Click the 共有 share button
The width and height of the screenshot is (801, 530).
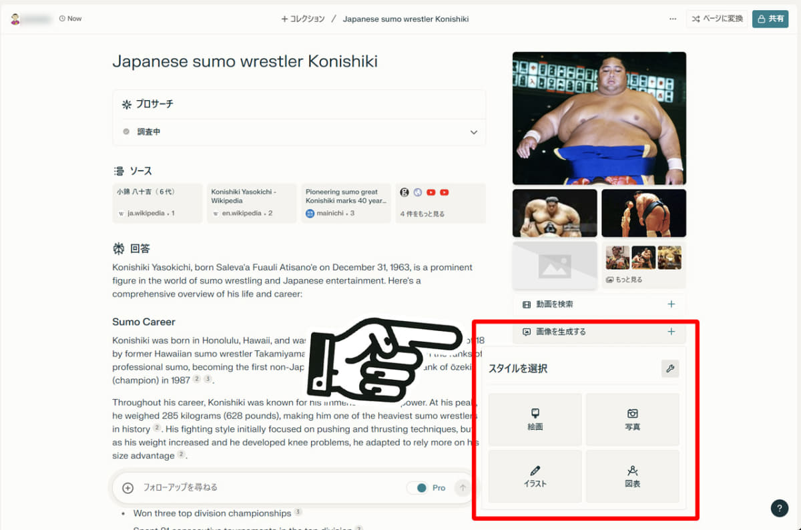click(x=770, y=19)
